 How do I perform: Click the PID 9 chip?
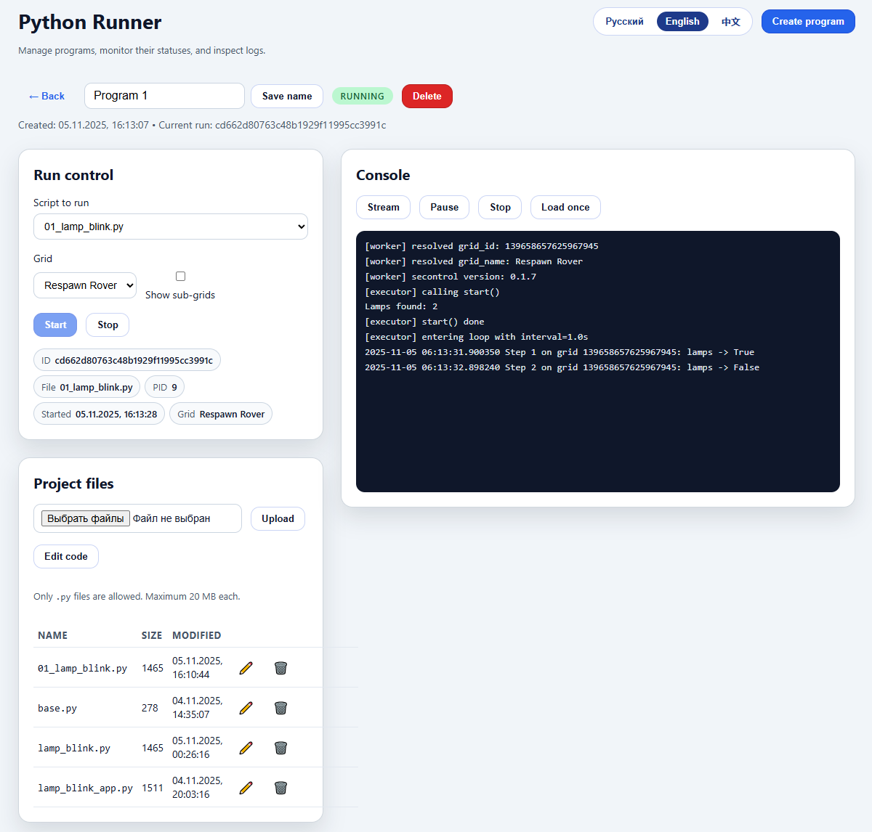(165, 387)
